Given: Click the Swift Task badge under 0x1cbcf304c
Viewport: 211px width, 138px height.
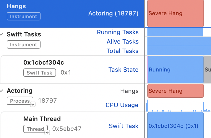Looking at the screenshot, I should (40, 73).
